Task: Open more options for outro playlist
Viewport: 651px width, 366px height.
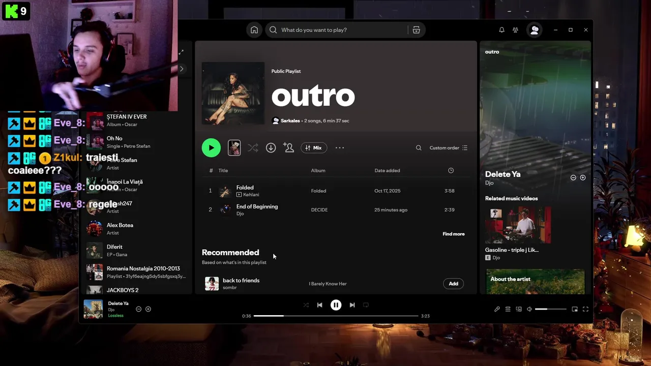Action: 340,148
